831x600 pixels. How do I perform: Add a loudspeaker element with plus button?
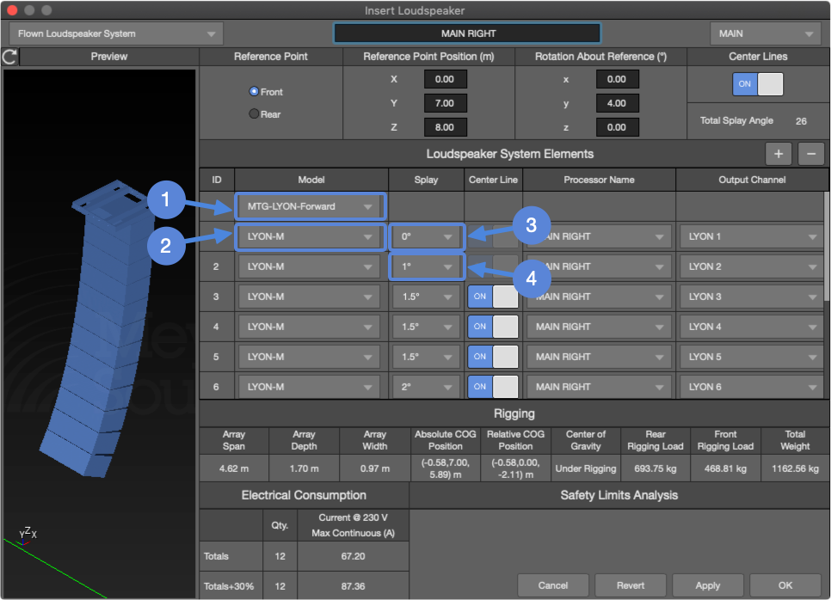point(779,154)
